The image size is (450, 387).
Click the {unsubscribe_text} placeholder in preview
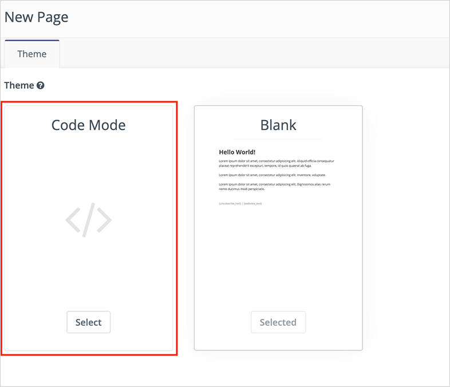(x=230, y=203)
